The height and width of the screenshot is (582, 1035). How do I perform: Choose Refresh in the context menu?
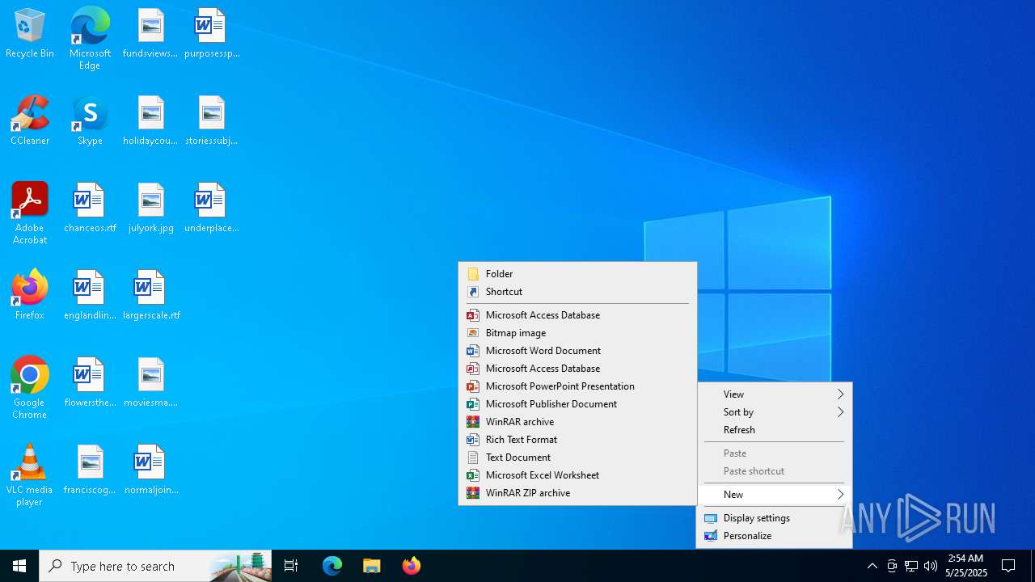(774, 430)
